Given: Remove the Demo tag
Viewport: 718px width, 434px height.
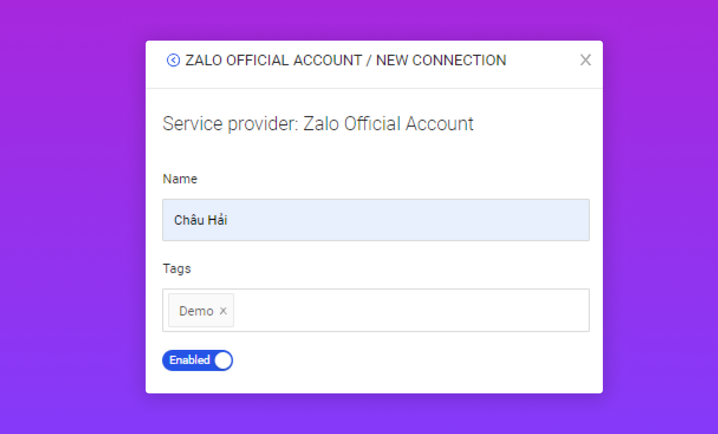Looking at the screenshot, I should click(224, 311).
